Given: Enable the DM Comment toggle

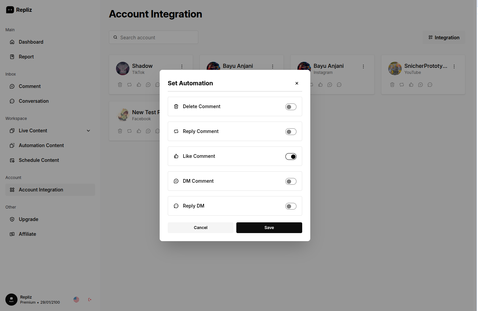Looking at the screenshot, I should (x=291, y=181).
